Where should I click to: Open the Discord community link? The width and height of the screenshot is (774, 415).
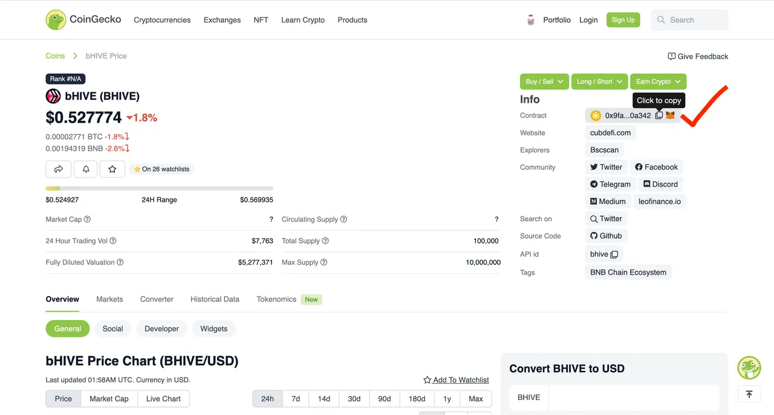pyautogui.click(x=660, y=184)
